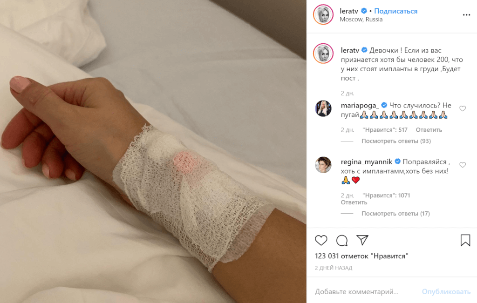Like the post with the heart icon
Image resolution: width=477 pixels, height=303 pixels.
pyautogui.click(x=321, y=240)
